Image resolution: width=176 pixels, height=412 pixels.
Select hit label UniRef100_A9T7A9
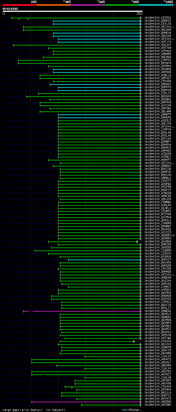pyautogui.click(x=158, y=48)
